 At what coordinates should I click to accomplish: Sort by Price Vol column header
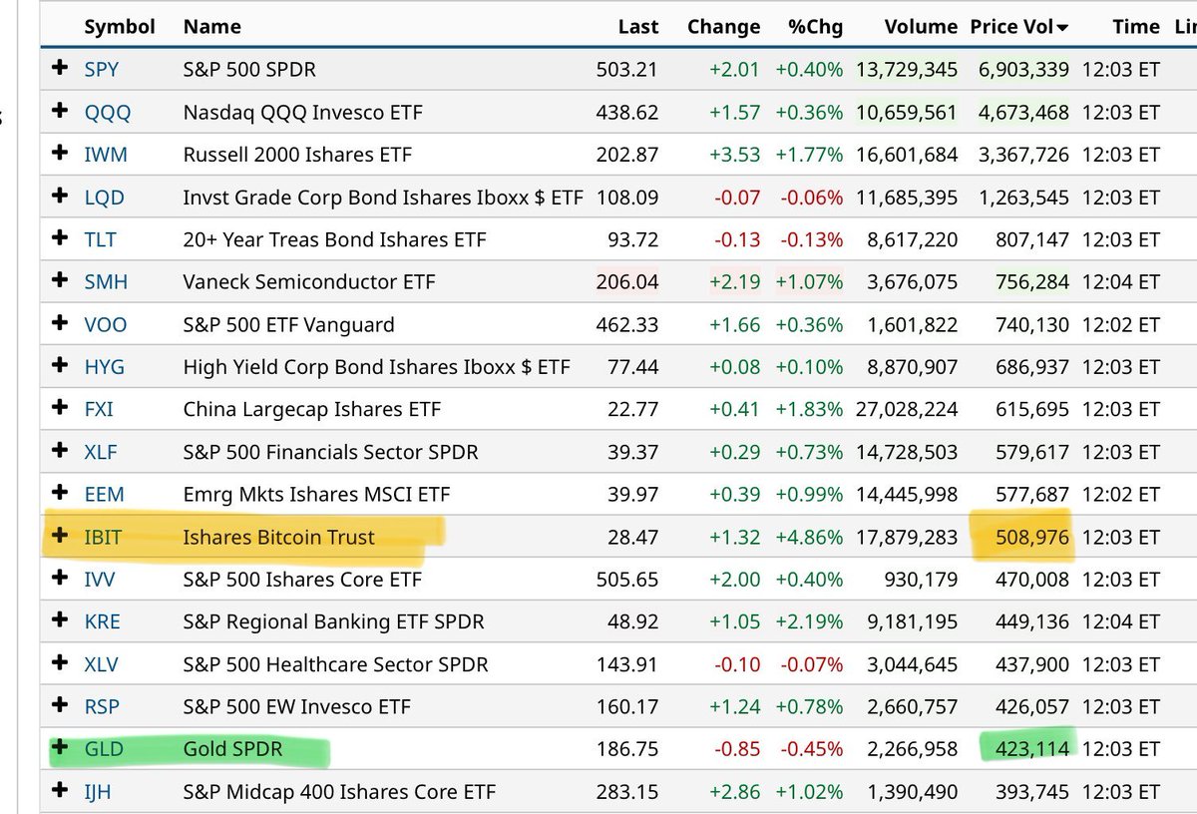click(x=1018, y=27)
